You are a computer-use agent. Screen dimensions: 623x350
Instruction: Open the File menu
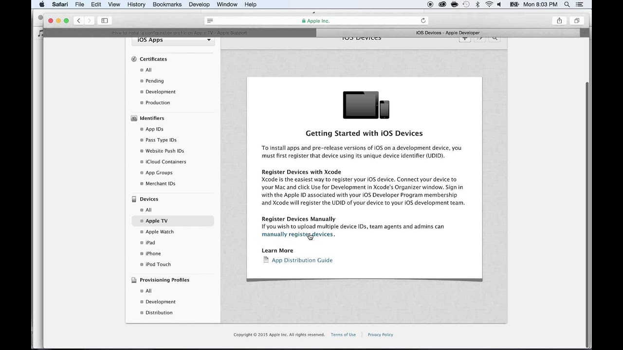coord(79,4)
